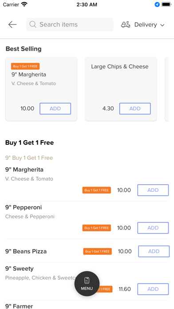Tap the back arrow icon
The width and height of the screenshot is (174, 309).
pos(12,24)
